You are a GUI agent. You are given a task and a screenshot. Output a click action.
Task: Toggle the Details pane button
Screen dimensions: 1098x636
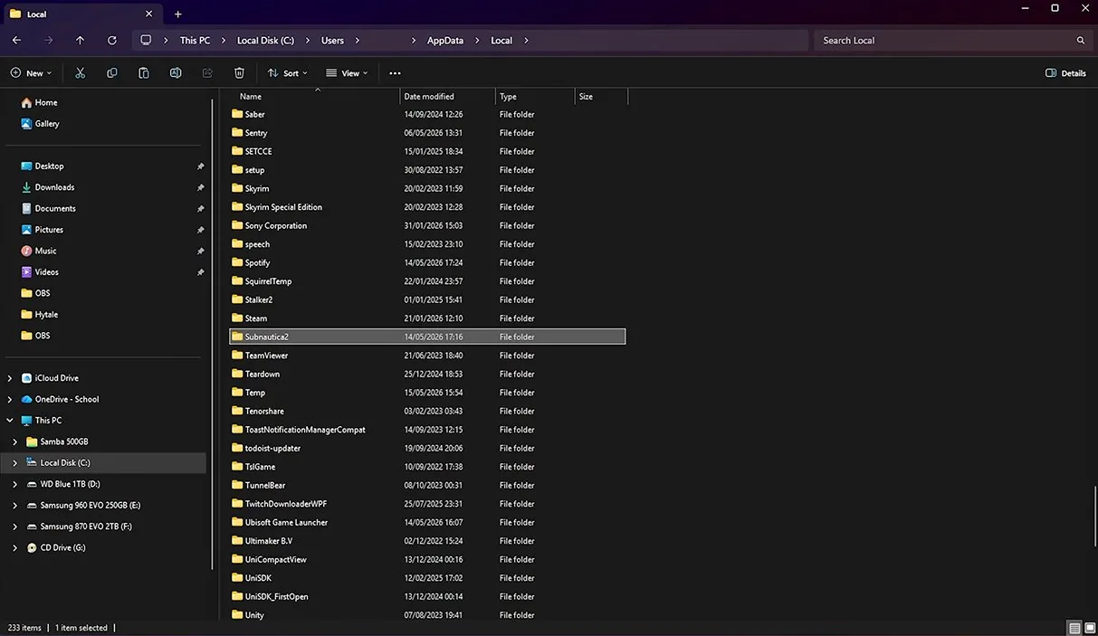(x=1065, y=73)
